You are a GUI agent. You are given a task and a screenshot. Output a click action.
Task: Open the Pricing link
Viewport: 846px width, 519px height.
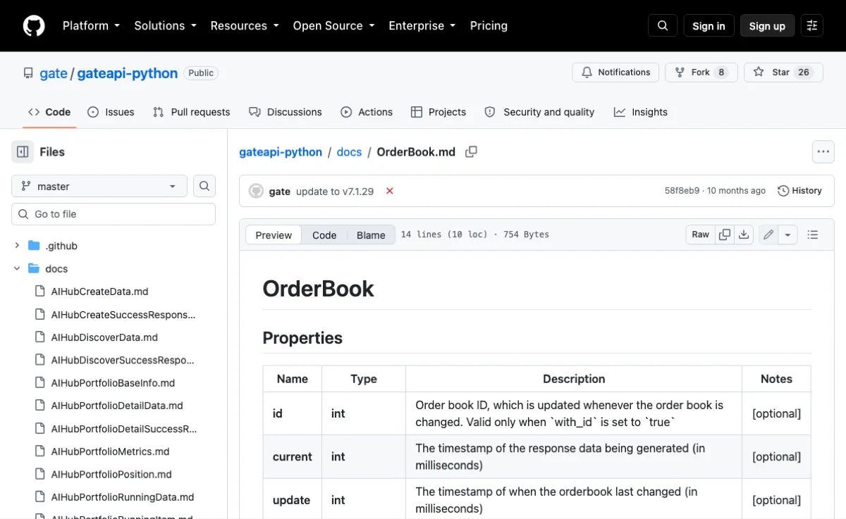click(x=489, y=26)
